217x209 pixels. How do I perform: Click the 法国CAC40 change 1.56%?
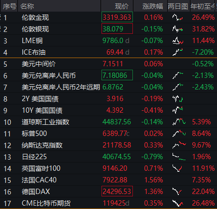point(154,180)
